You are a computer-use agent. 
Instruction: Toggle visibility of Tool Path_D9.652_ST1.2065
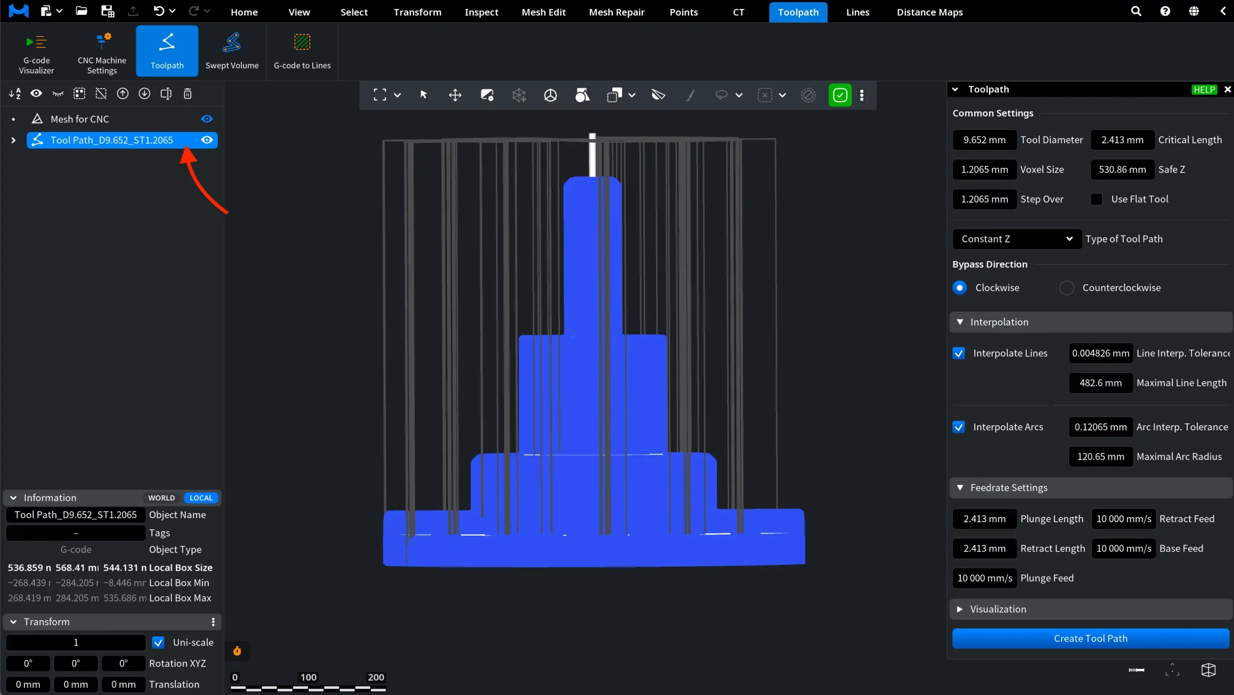[x=207, y=140]
